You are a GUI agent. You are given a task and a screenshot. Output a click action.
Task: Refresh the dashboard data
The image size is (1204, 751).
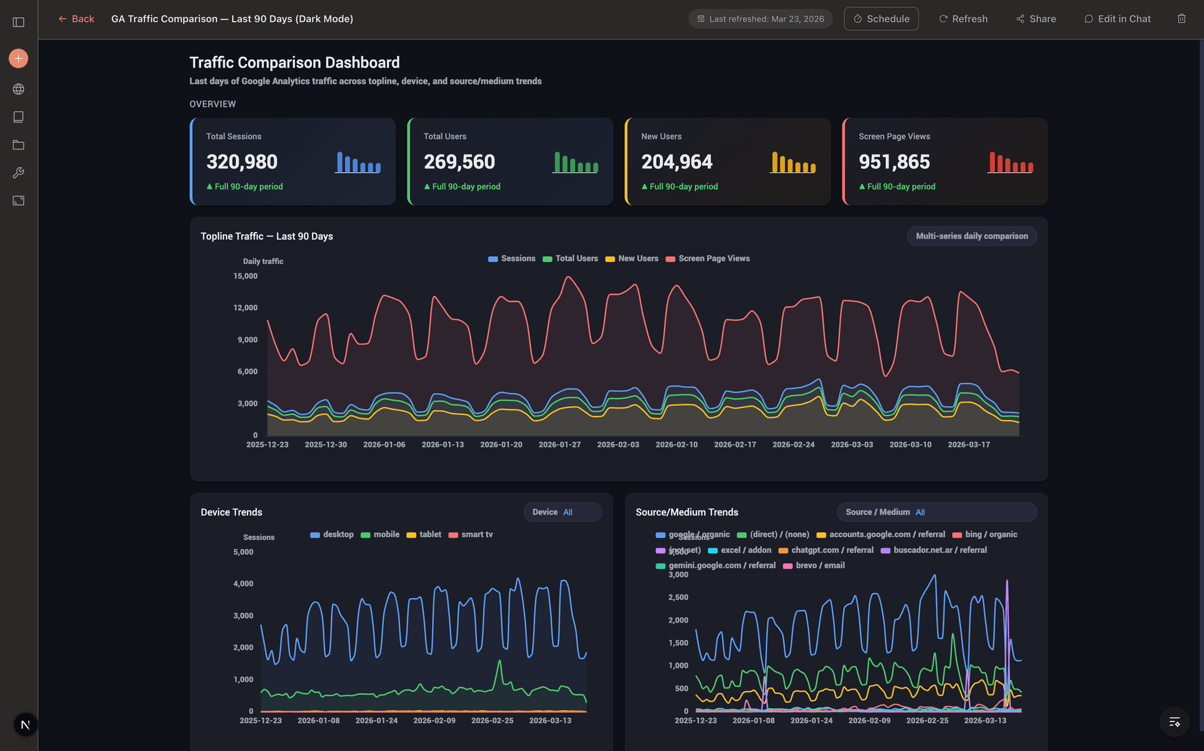click(963, 19)
